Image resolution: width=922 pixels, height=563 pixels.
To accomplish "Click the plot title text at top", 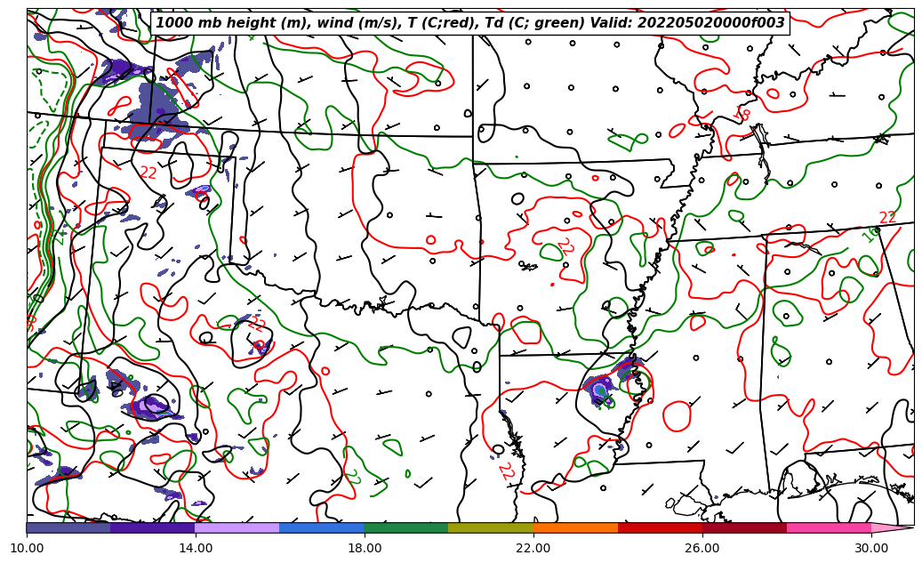I will 469,23.
